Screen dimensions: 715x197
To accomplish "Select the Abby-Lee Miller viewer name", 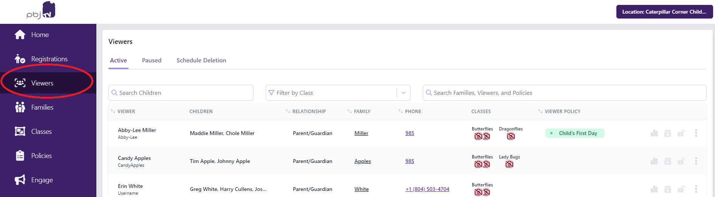I will [137, 130].
